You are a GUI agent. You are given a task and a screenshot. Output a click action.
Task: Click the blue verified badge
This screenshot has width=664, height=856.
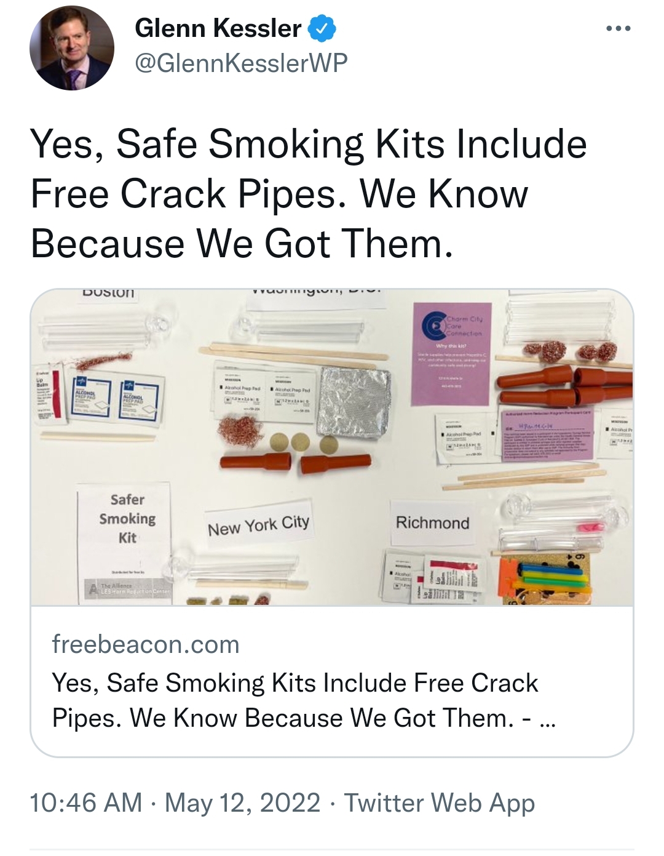tap(322, 29)
